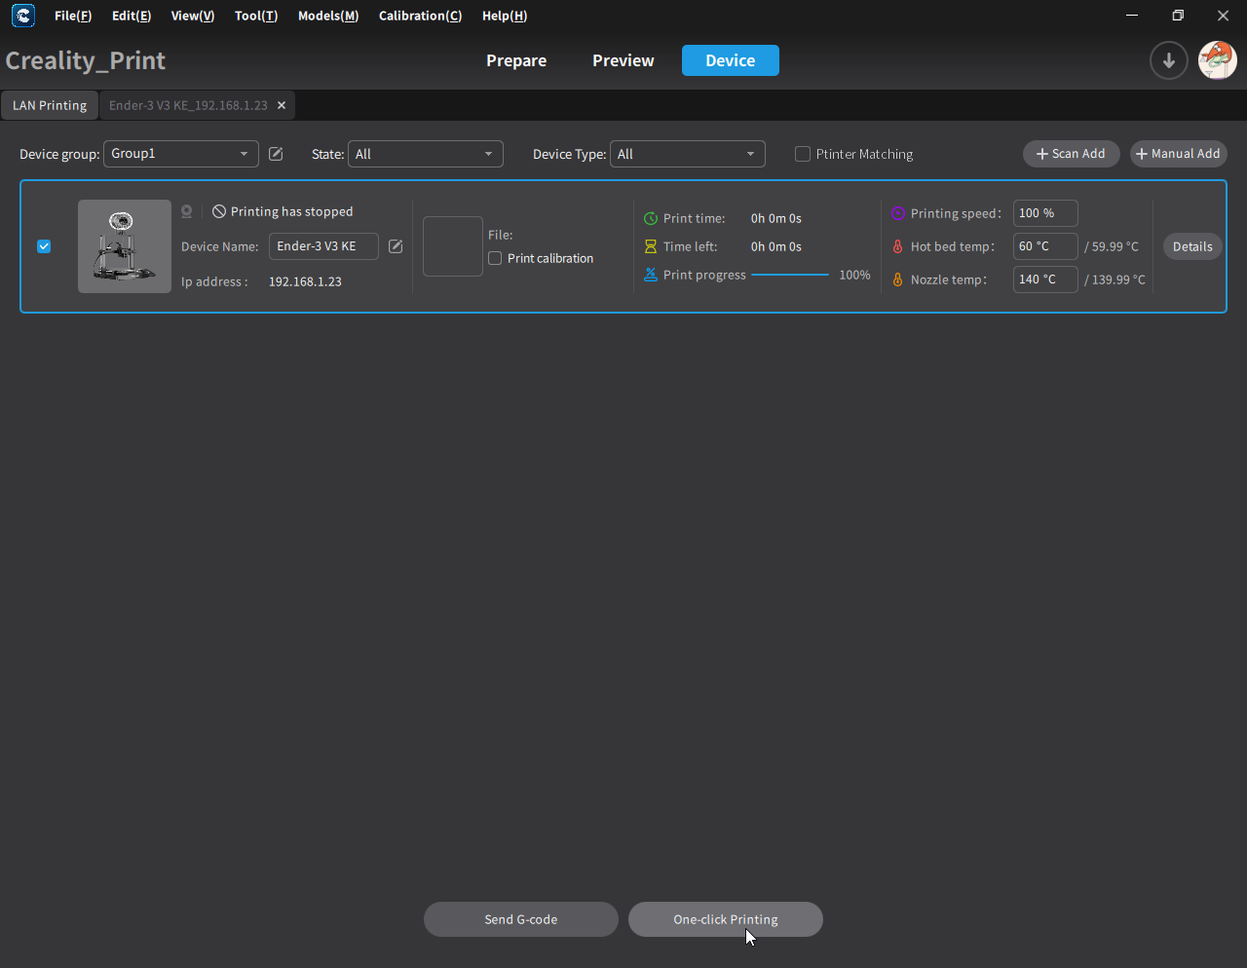Click the IP address 192.168.1.23 text
Image resolution: width=1247 pixels, height=968 pixels.
(305, 281)
